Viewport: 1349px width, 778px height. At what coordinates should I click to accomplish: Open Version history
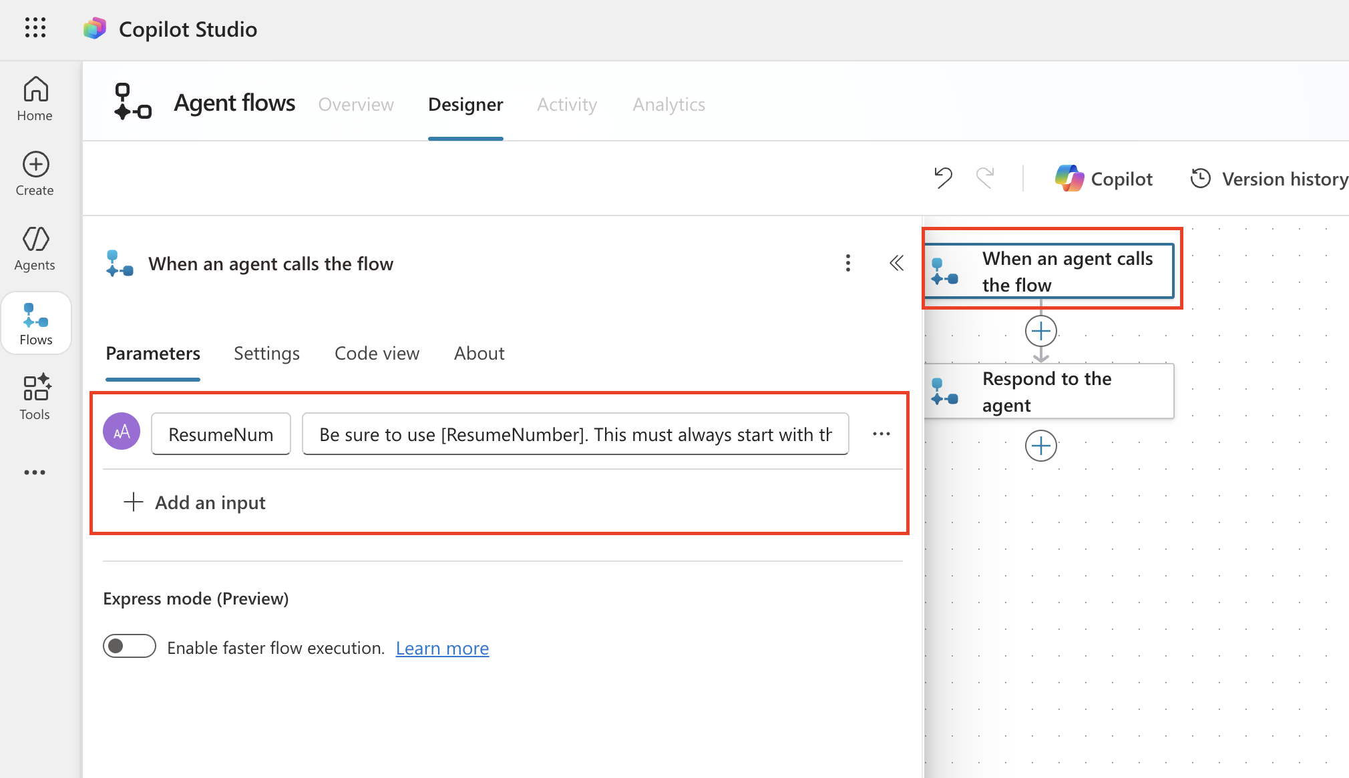pyautogui.click(x=1269, y=179)
